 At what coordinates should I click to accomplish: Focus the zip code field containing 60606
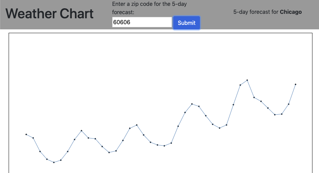[142, 22]
